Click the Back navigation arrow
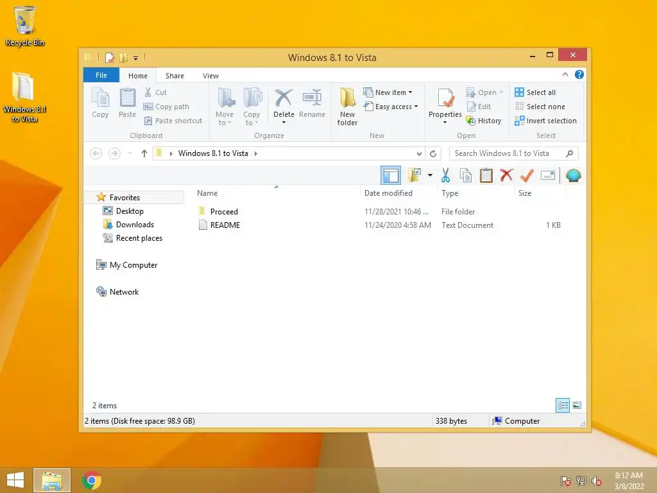Image resolution: width=657 pixels, height=493 pixels. (96, 153)
